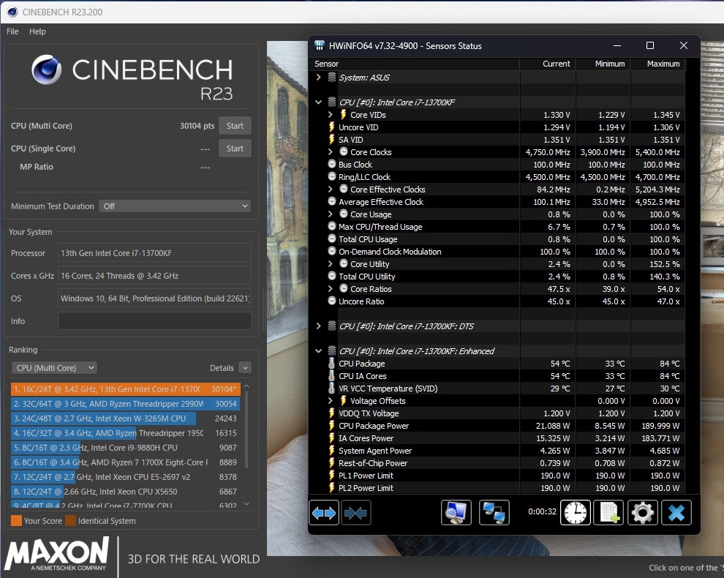Start the CPU Multi Core benchmark
The height and width of the screenshot is (578, 724).
pyautogui.click(x=235, y=125)
